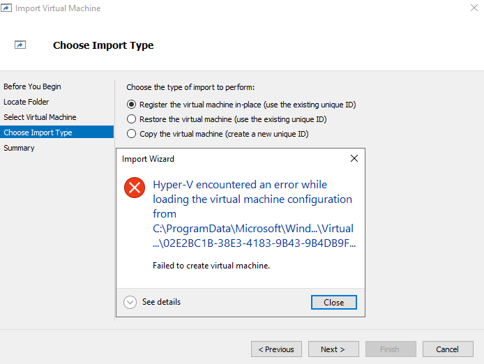Cancel the import wizard
The width and height of the screenshot is (484, 364).
(447, 349)
